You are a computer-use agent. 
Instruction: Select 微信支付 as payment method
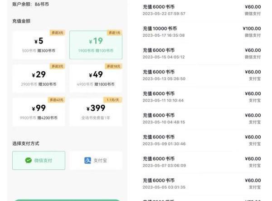39,160
